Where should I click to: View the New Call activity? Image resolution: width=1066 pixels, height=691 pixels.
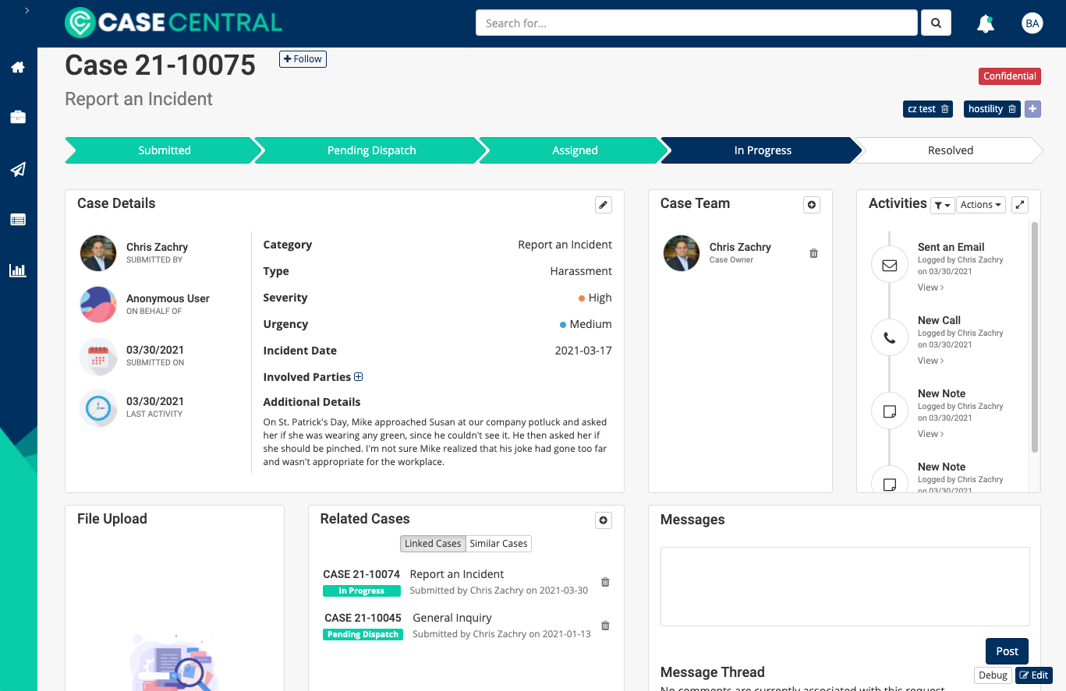(x=930, y=361)
